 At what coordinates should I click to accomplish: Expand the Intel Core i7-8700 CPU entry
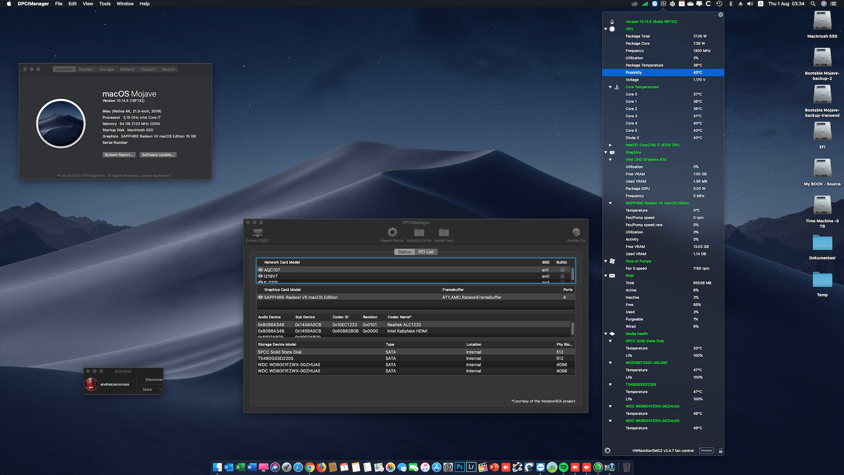[x=610, y=145]
